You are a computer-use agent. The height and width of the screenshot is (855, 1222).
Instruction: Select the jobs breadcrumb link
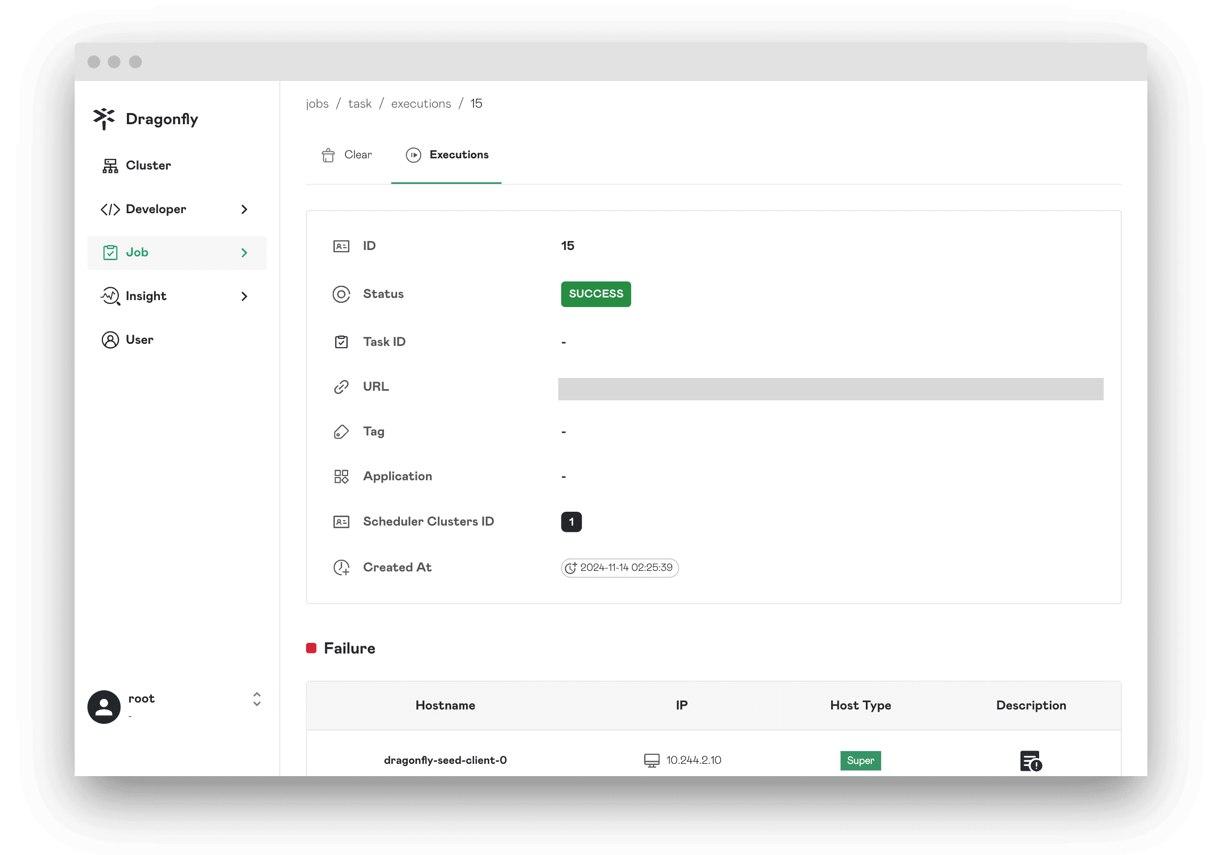317,104
